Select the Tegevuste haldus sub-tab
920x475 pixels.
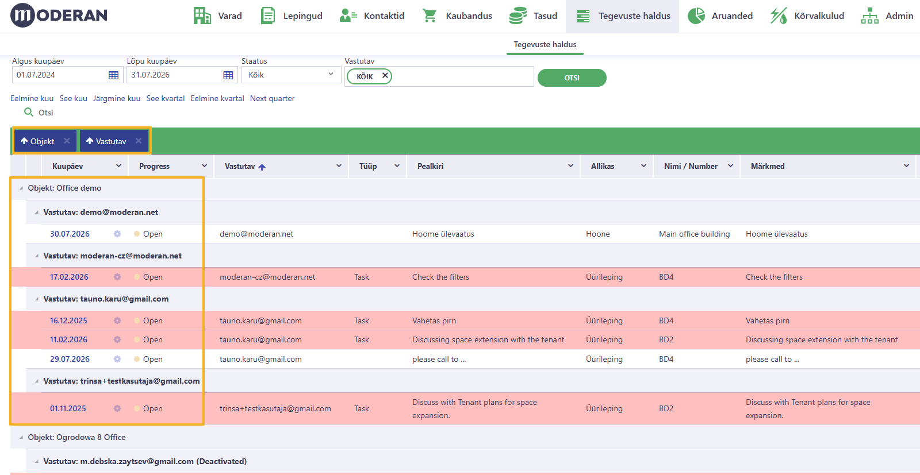[x=545, y=44]
